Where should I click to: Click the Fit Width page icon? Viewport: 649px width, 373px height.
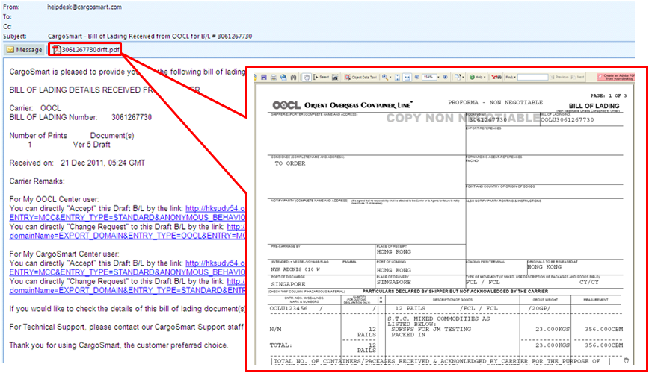tap(407, 77)
